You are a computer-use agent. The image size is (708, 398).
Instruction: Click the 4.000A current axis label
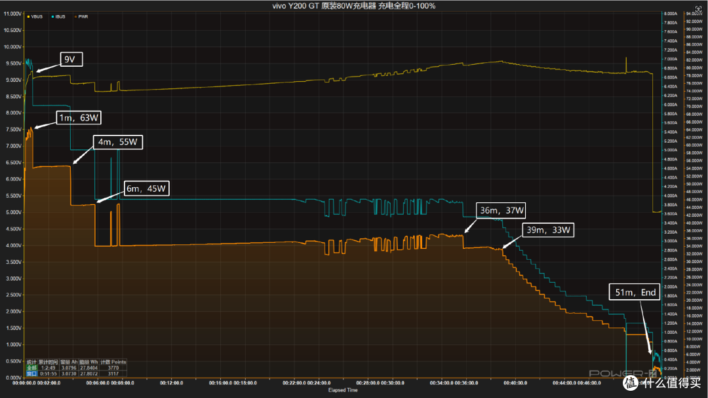671,196
